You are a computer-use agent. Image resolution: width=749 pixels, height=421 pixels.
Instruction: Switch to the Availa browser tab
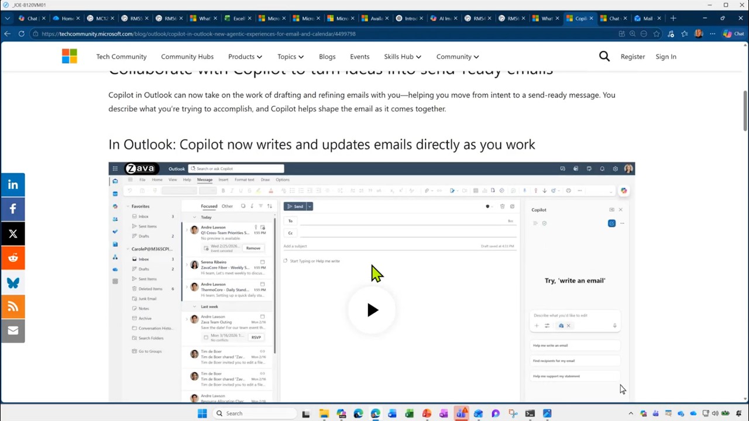(x=375, y=18)
